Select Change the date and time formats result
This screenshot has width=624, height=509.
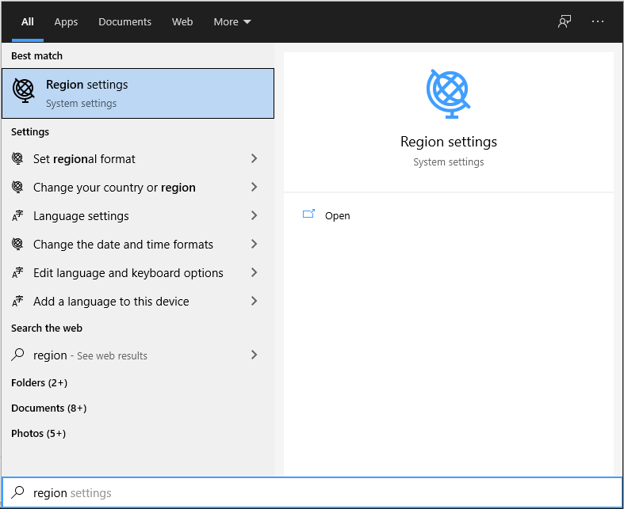(x=138, y=245)
